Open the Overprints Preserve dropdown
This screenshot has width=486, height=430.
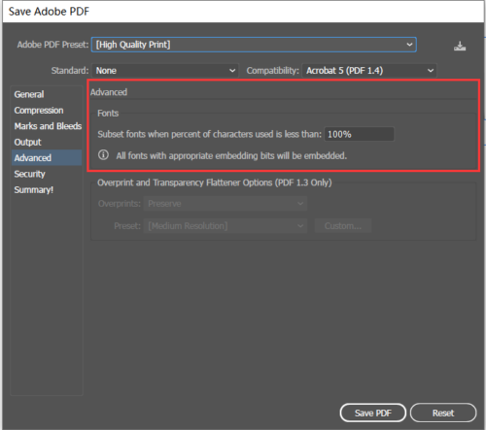[x=226, y=204]
